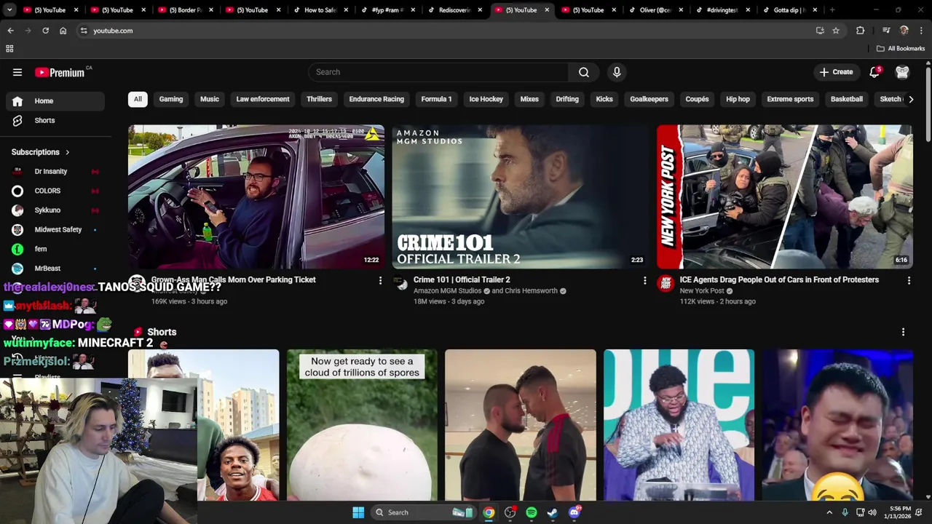Go back in browser history
The width and height of the screenshot is (932, 524).
point(10,31)
